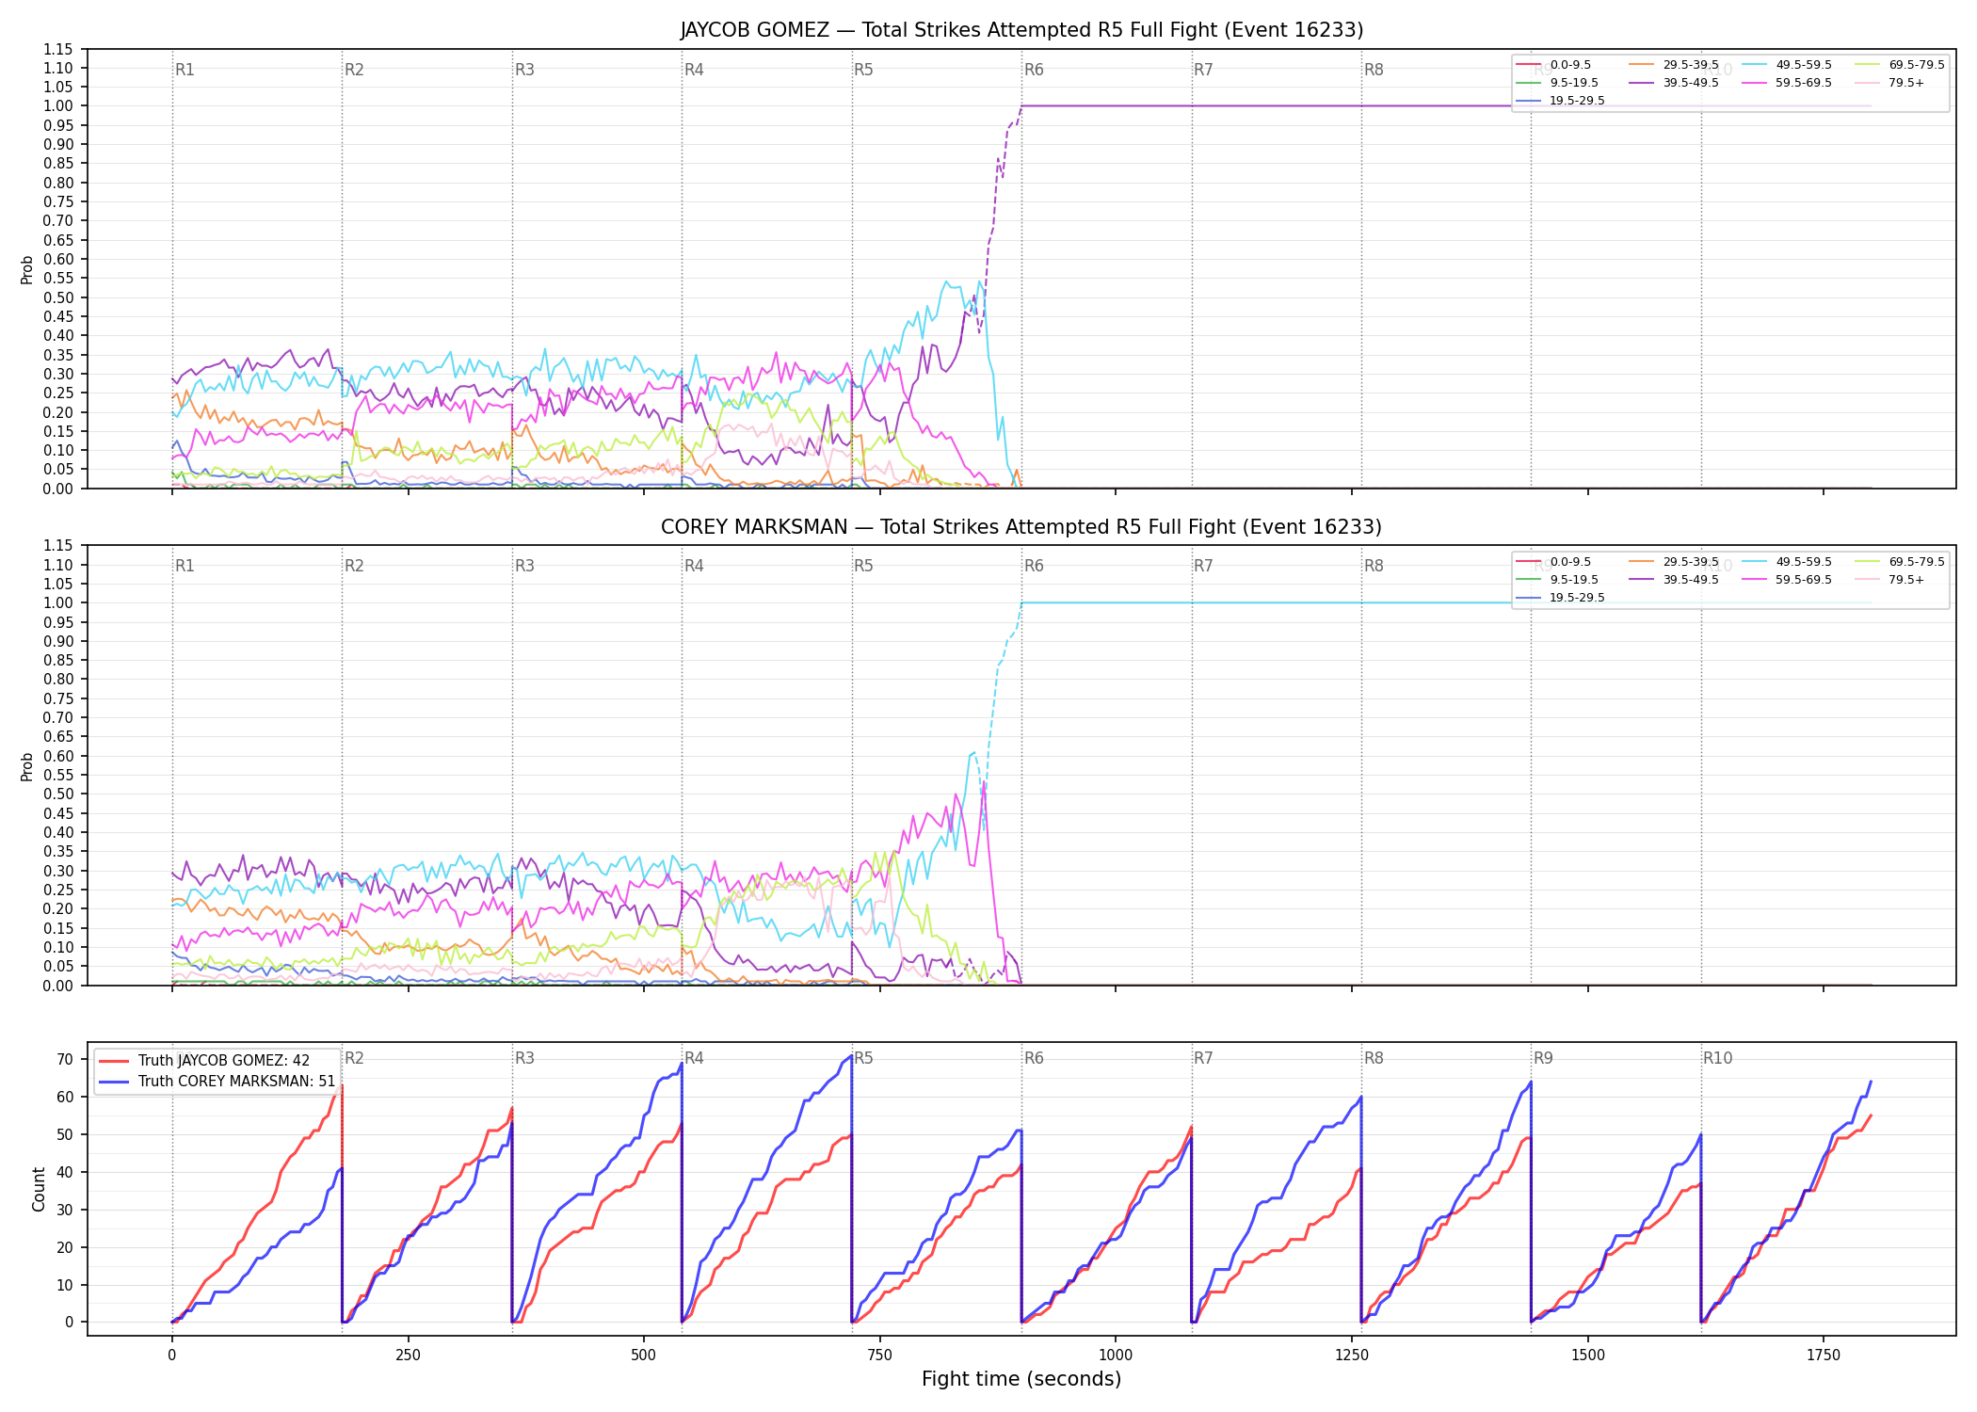Click the x-axis tick label 500
The width and height of the screenshot is (1977, 1412).
[644, 1356]
